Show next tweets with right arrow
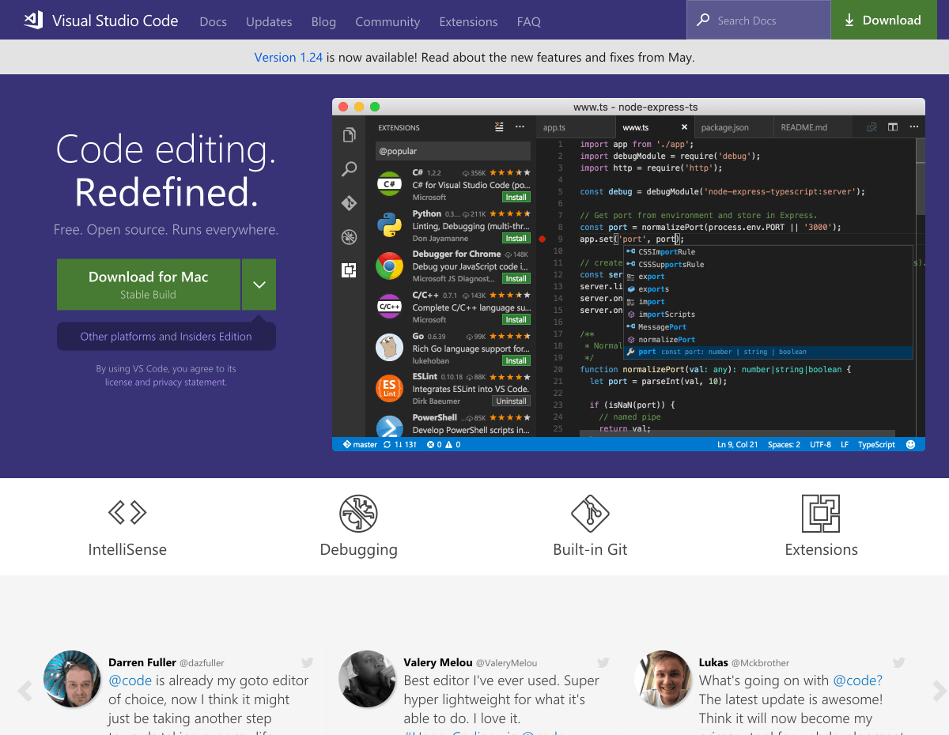This screenshot has height=735, width=949. [940, 692]
